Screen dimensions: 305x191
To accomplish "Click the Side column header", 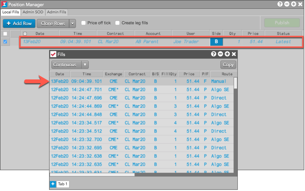I will [216, 34].
